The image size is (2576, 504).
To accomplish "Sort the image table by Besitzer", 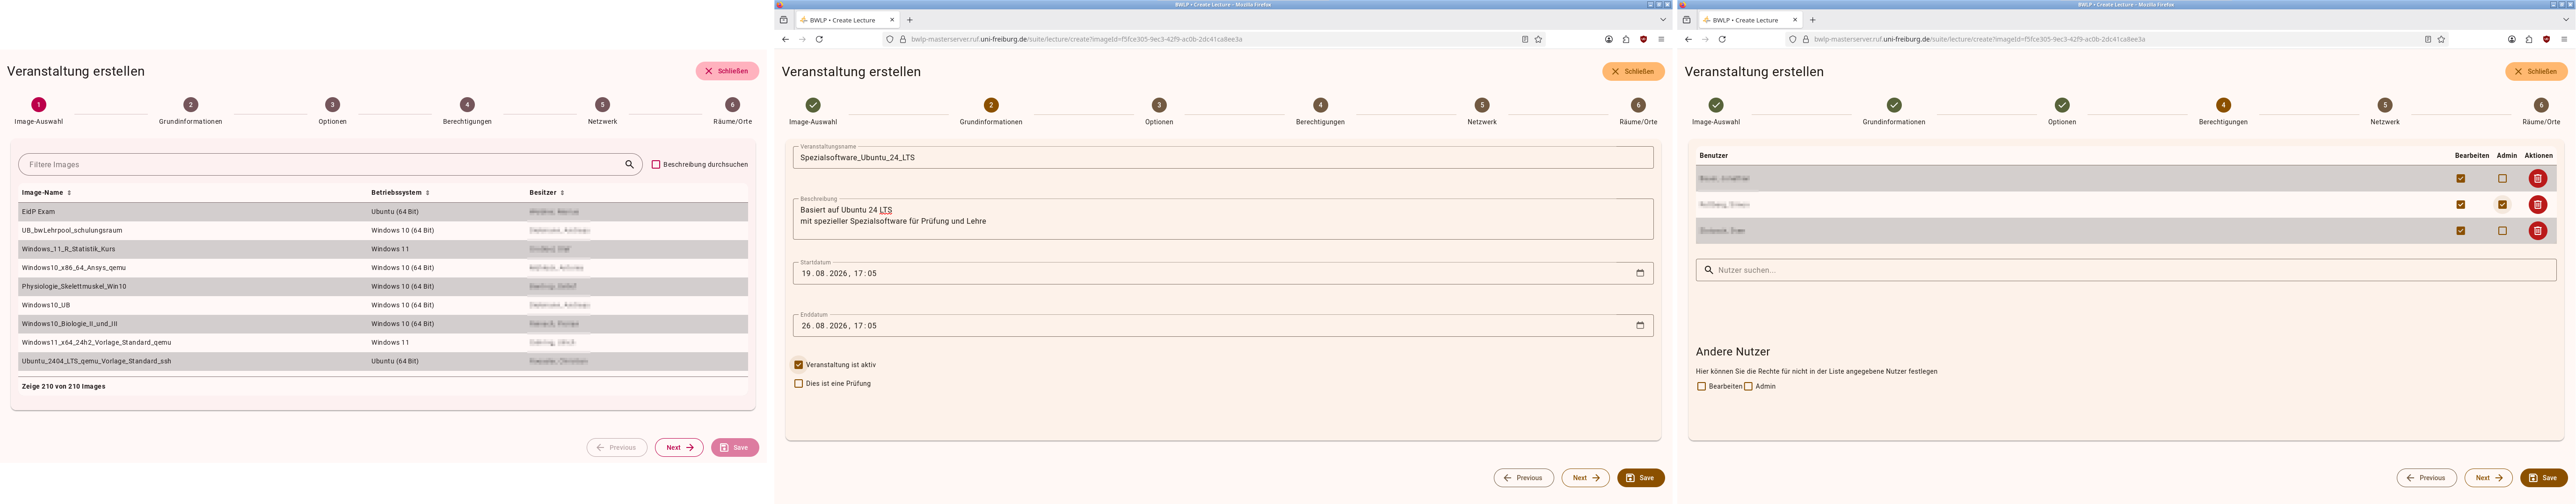I will click(547, 192).
